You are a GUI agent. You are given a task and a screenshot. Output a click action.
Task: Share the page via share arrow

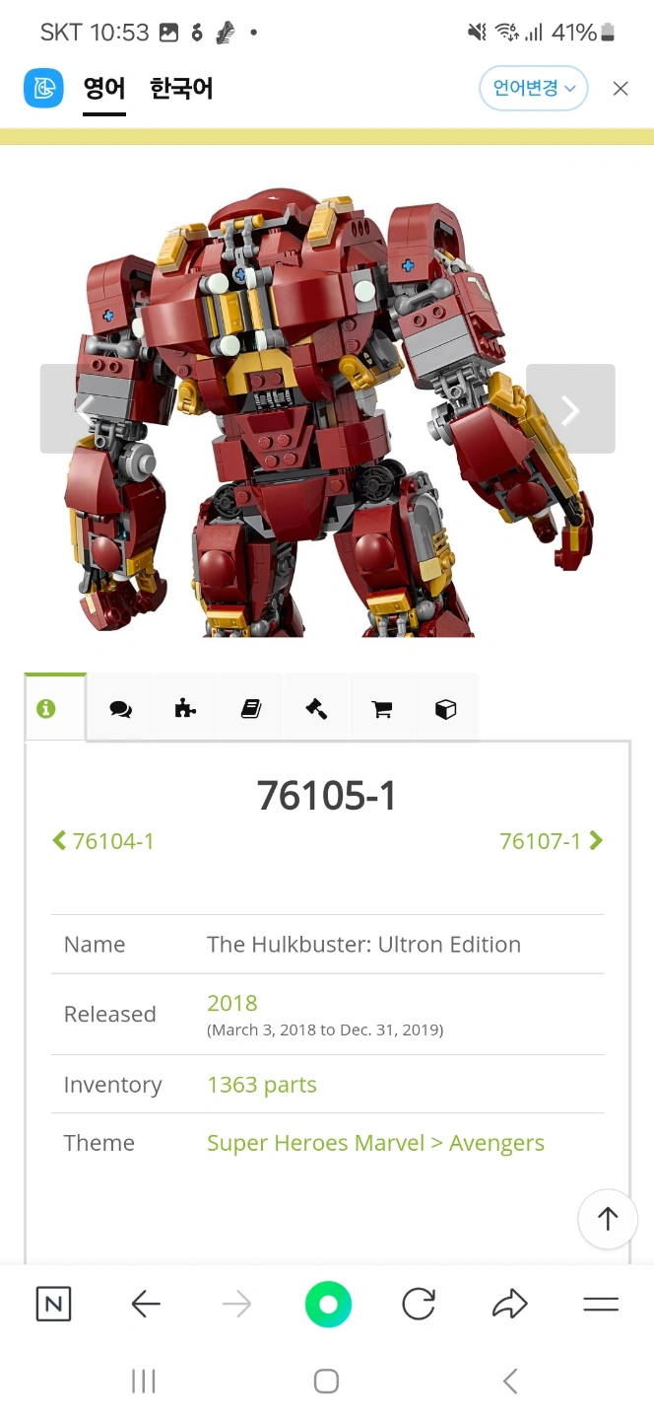[509, 1305]
